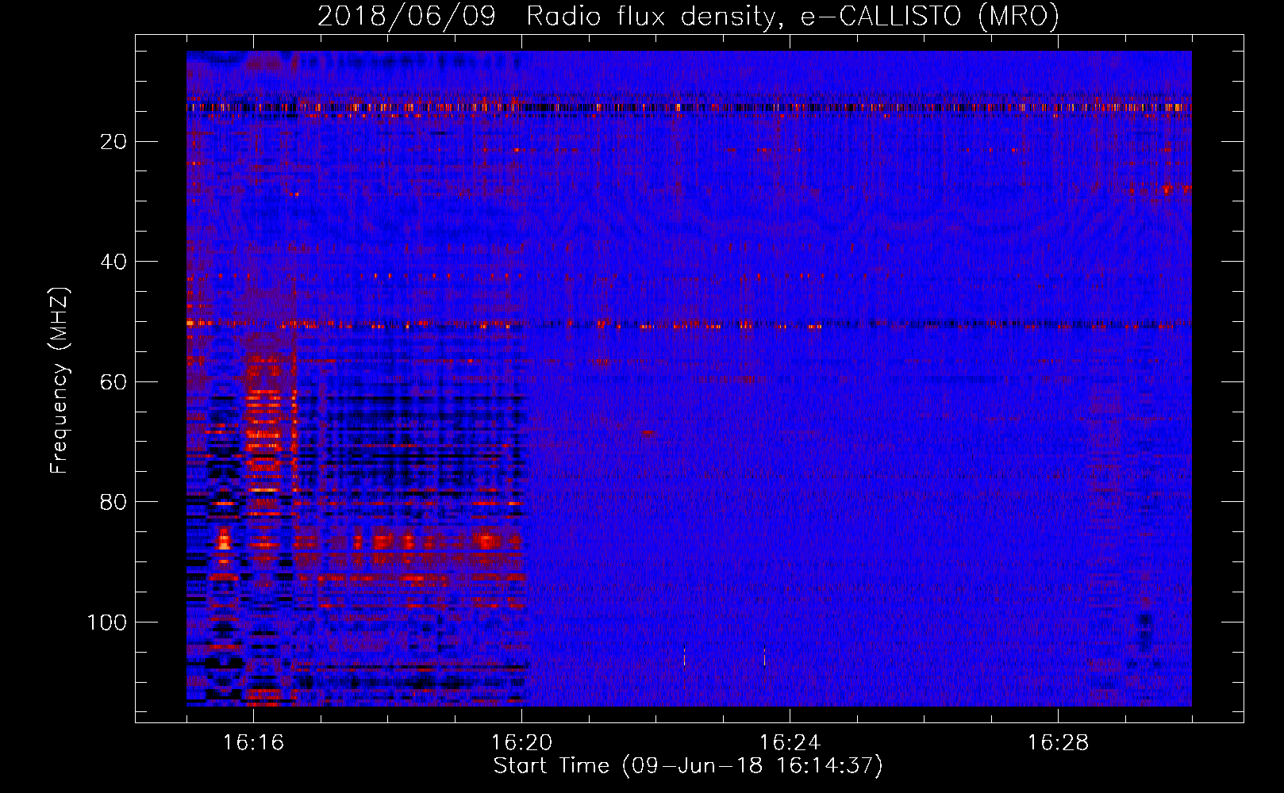The height and width of the screenshot is (793, 1284).
Task: Click the '20' frequency tick label
Action: [114, 142]
